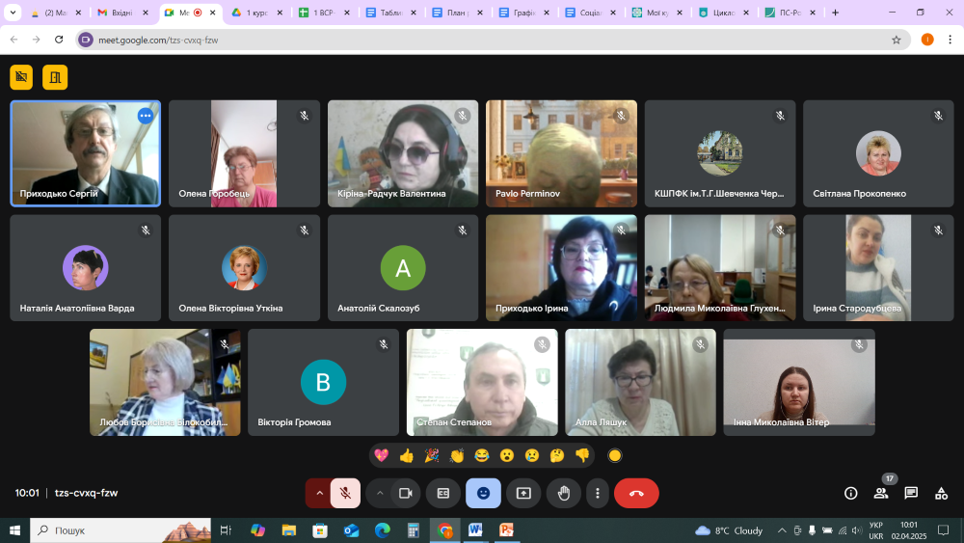The image size is (964, 543).
Task: Open File Explorer from the taskbar
Action: (289, 530)
